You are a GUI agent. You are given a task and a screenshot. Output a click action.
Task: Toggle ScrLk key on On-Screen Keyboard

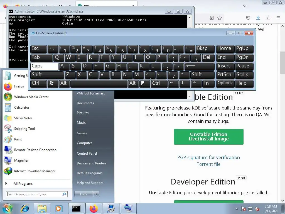244,75
